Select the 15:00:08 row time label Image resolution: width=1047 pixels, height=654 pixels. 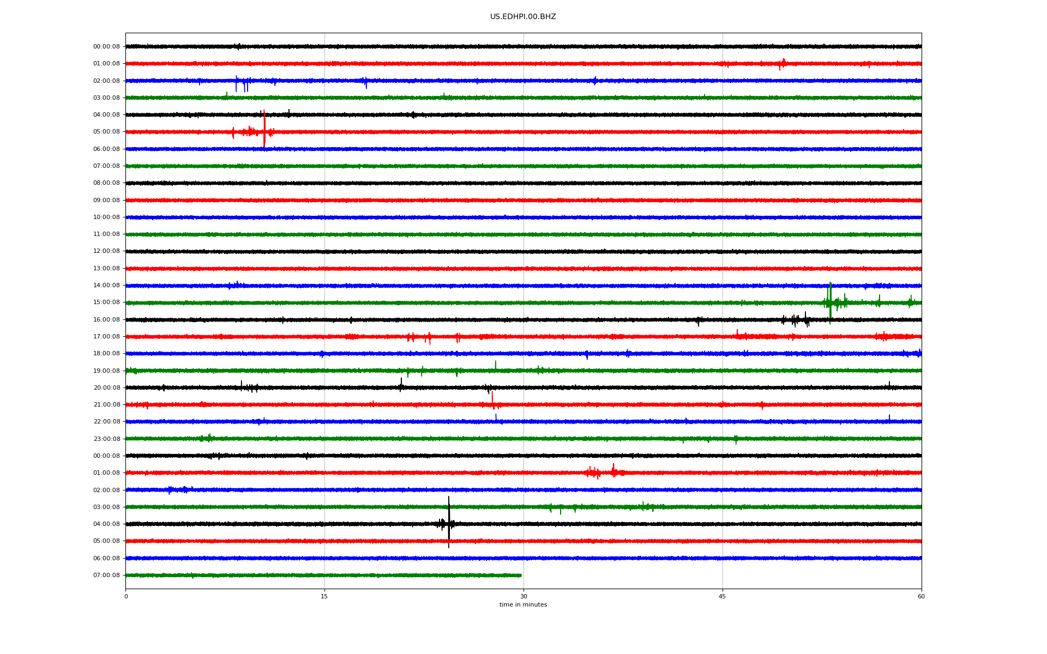(x=106, y=302)
